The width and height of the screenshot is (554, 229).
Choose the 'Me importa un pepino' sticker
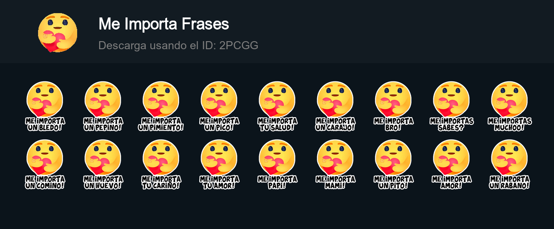click(103, 106)
